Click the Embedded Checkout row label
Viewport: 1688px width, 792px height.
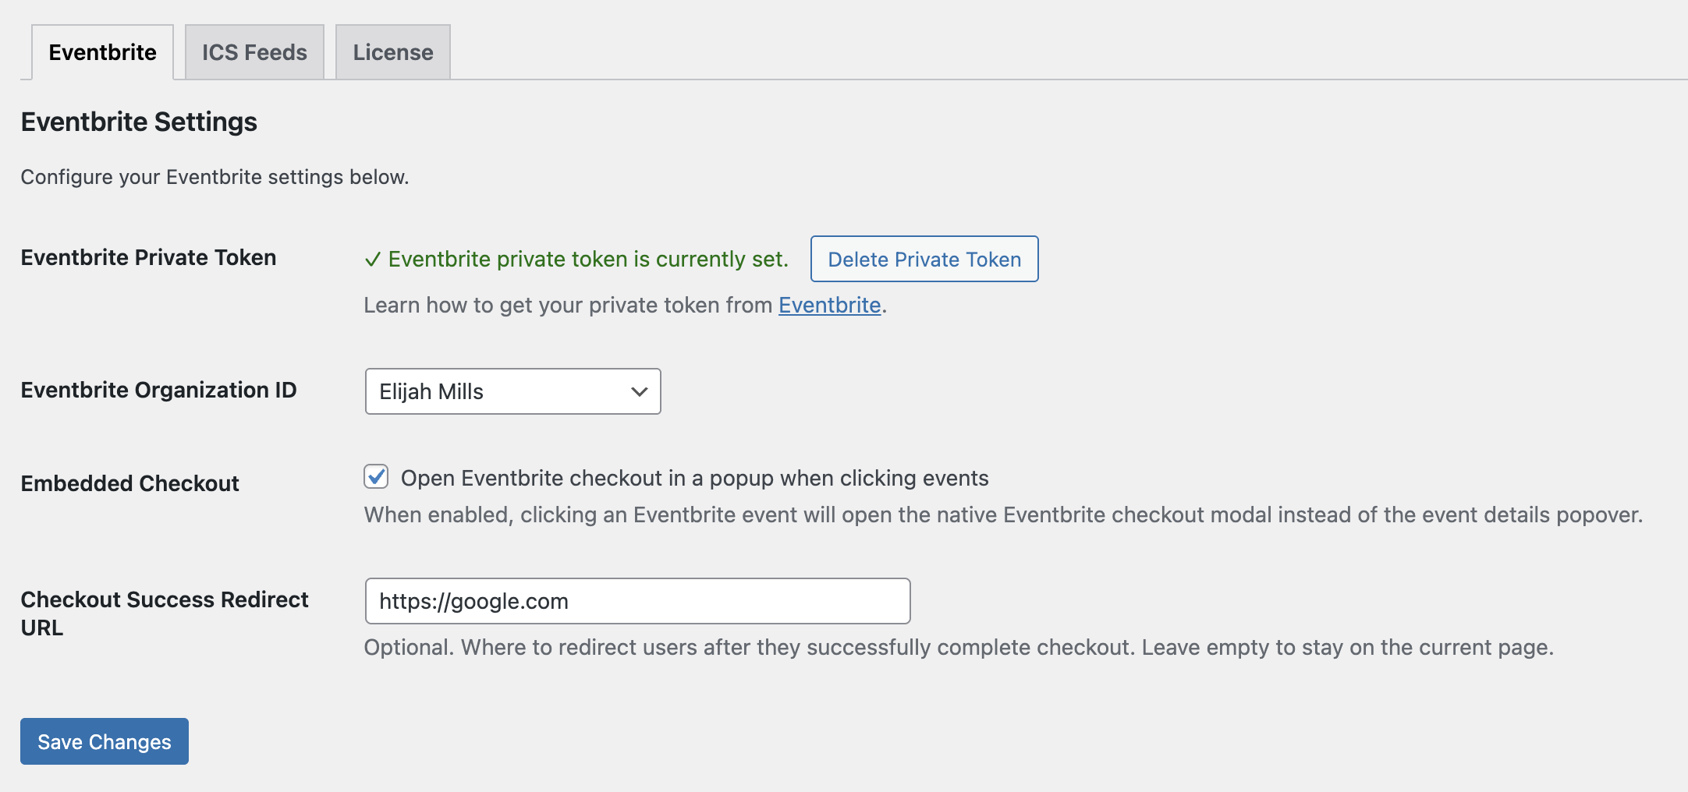(129, 483)
